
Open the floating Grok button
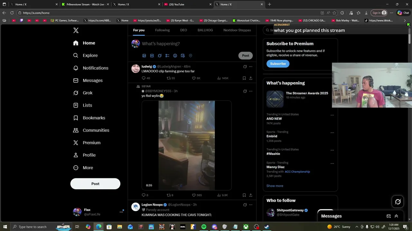coord(398,202)
